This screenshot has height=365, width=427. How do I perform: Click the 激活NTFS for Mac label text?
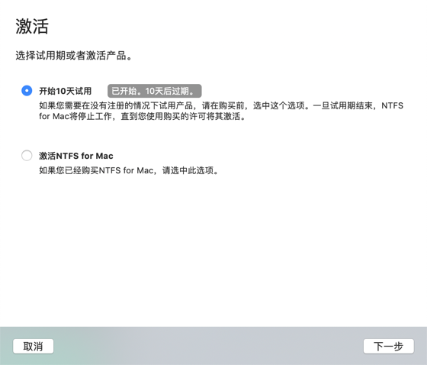(x=76, y=156)
